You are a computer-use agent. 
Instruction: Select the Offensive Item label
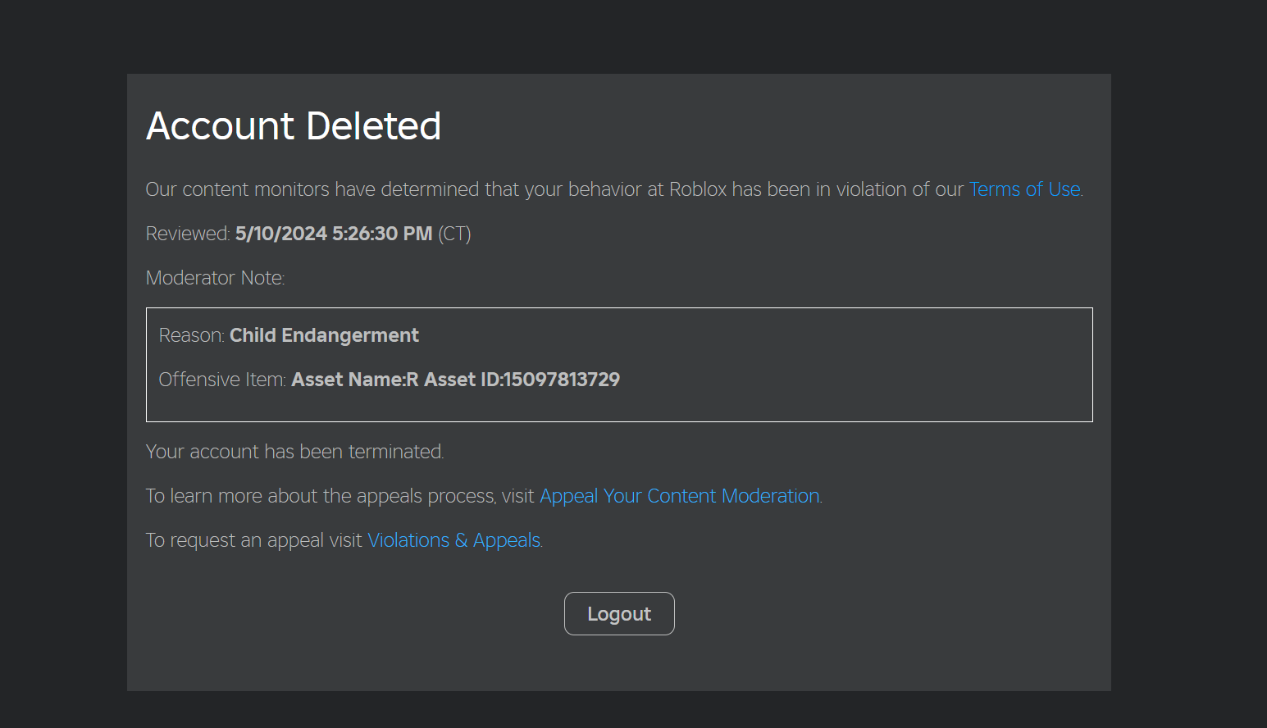pyautogui.click(x=221, y=380)
